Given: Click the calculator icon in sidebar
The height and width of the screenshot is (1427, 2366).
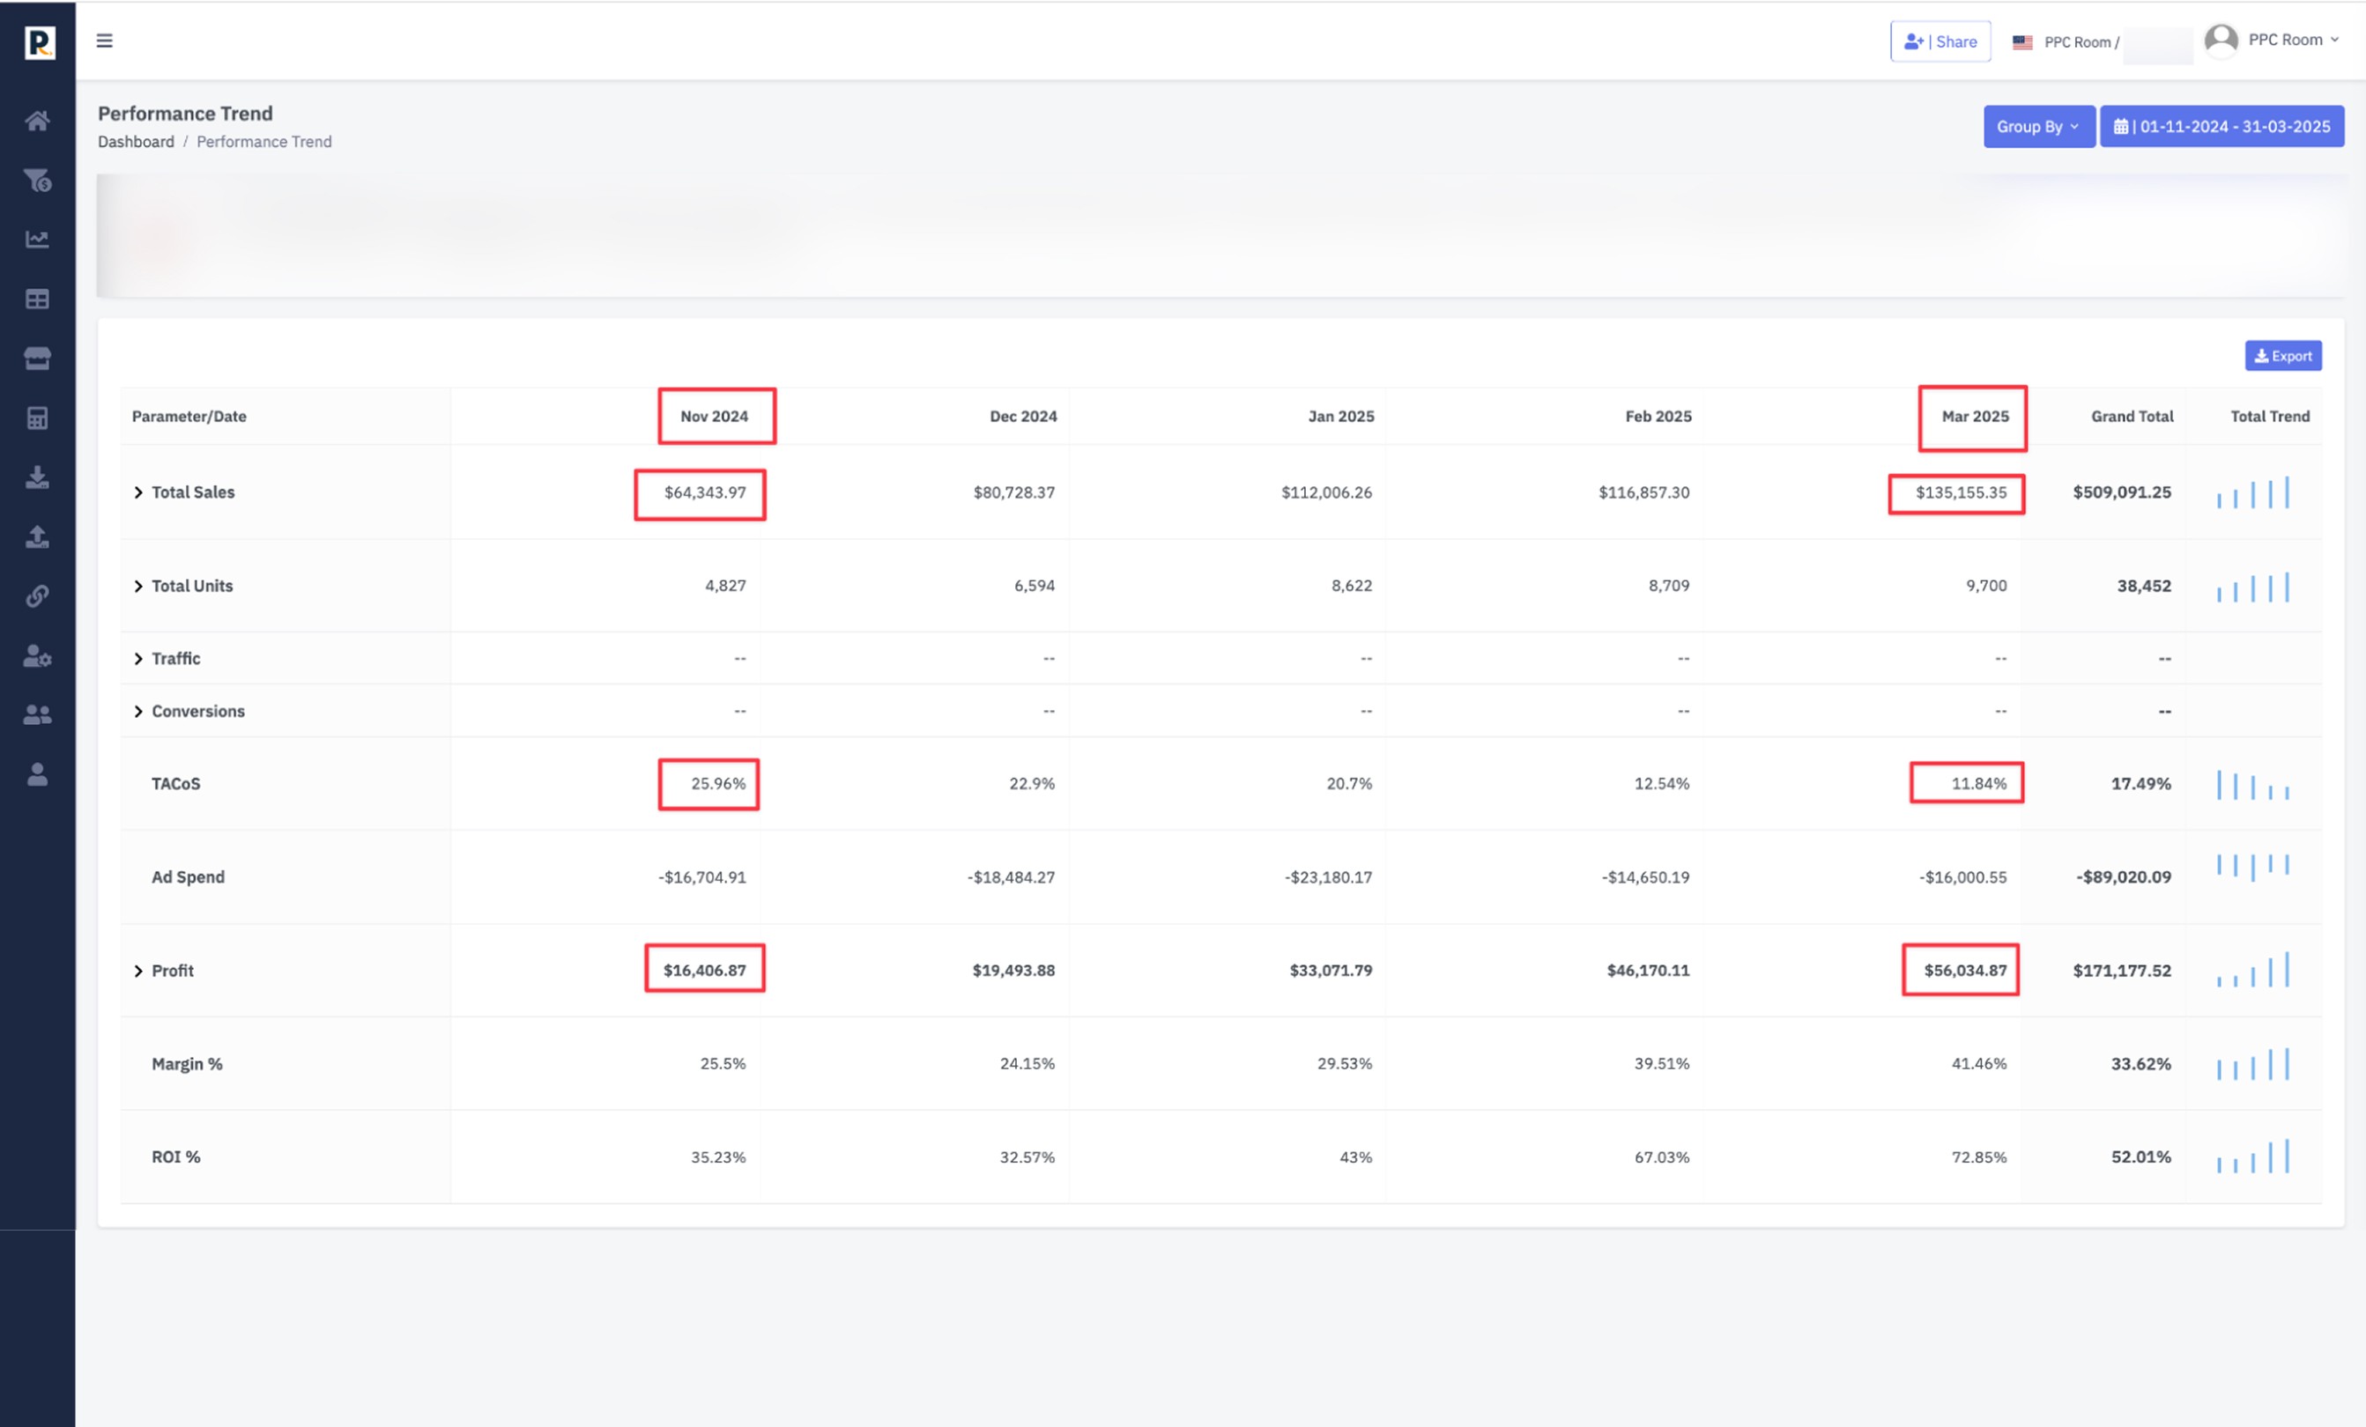Looking at the screenshot, I should 37,418.
